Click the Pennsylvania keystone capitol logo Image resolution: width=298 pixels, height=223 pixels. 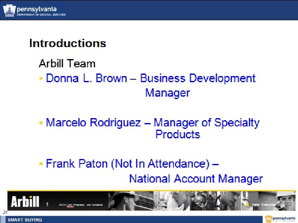click(9, 11)
